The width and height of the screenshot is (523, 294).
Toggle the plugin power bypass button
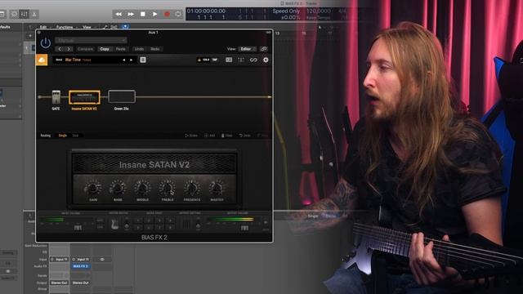(x=46, y=42)
